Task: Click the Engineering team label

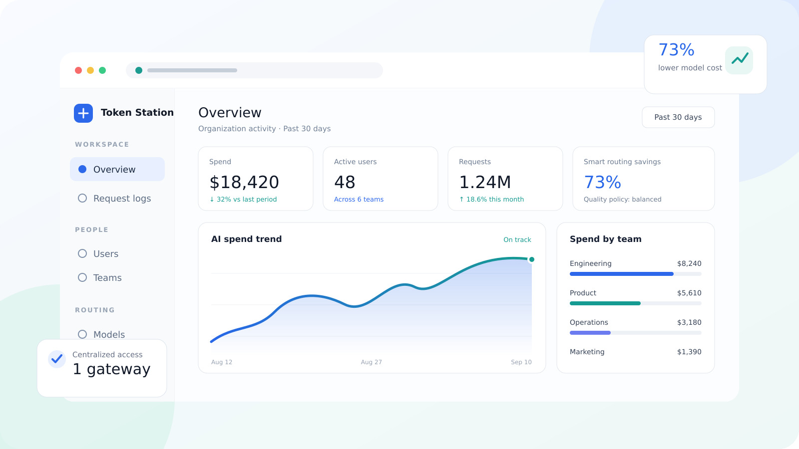Action: (x=591, y=263)
